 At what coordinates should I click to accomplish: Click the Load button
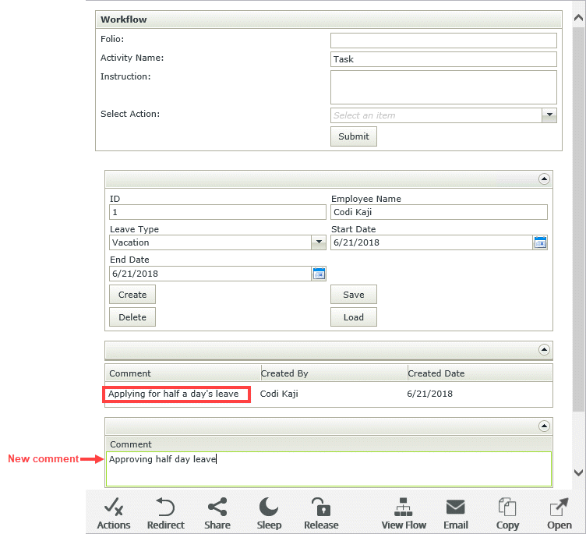tap(354, 317)
